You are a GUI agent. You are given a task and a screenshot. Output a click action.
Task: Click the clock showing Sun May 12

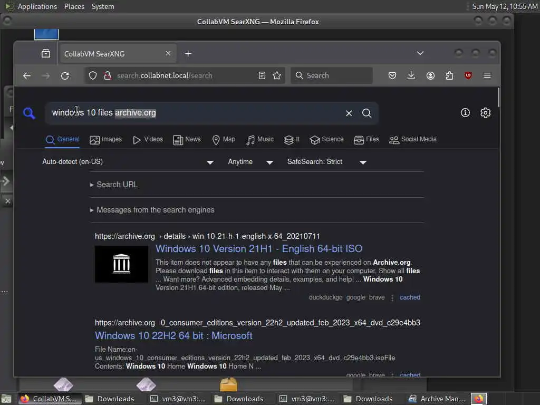point(505,6)
